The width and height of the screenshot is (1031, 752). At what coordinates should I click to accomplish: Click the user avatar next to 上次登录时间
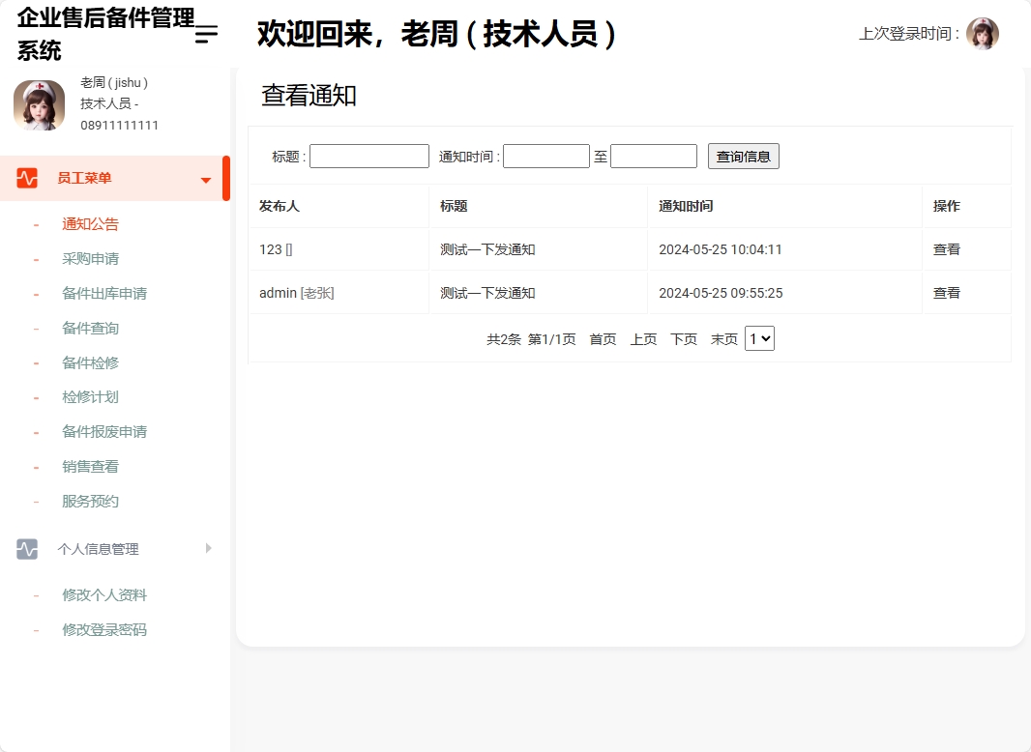pyautogui.click(x=984, y=33)
